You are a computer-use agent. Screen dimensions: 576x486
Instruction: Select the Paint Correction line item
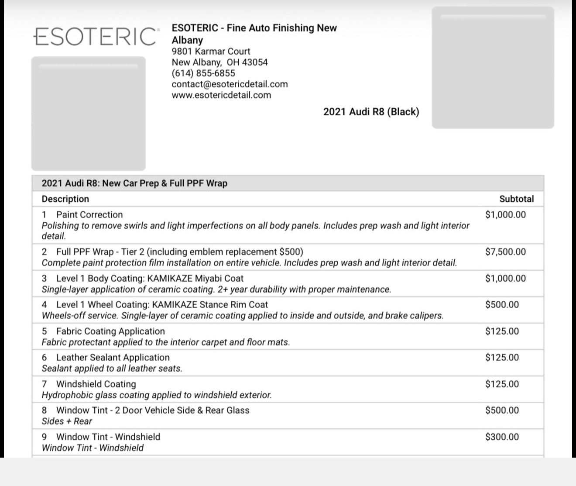[x=89, y=215]
